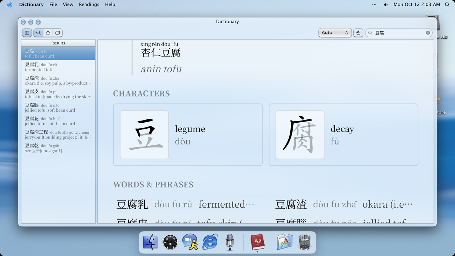Click the 杏仁豆腐 anin tofu entry
Image resolution: width=455 pixels, height=256 pixels.
(x=161, y=58)
